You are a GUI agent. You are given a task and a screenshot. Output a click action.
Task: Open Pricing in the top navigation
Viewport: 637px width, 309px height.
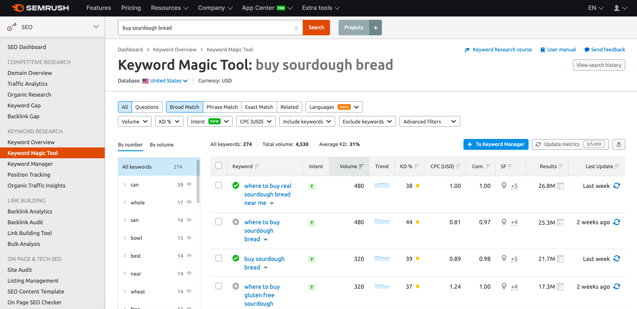point(131,8)
